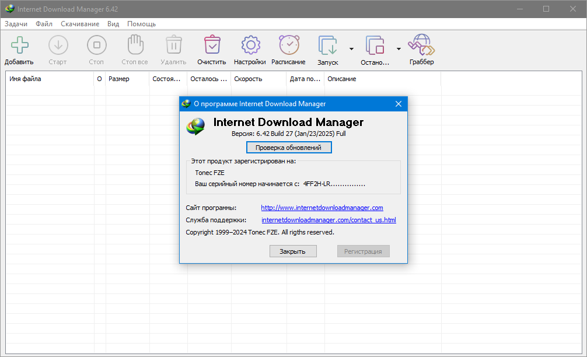The width and height of the screenshot is (587, 357).
Task: Open the internetdownloadmanager.com site link
Action: point(322,208)
